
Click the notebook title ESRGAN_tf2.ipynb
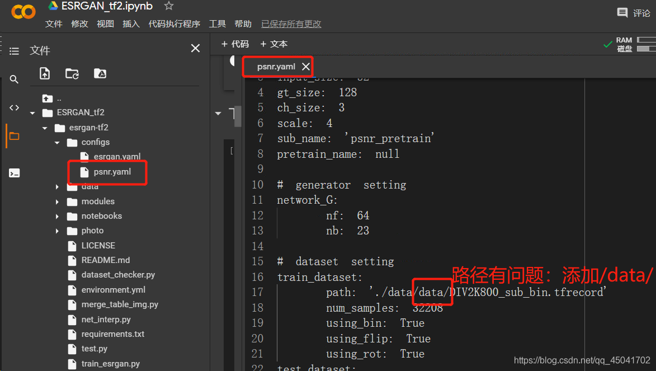(x=107, y=6)
